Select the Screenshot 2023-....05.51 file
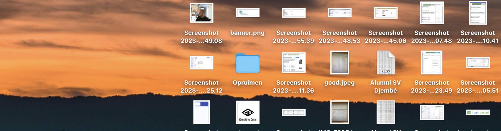 [x=478, y=63]
